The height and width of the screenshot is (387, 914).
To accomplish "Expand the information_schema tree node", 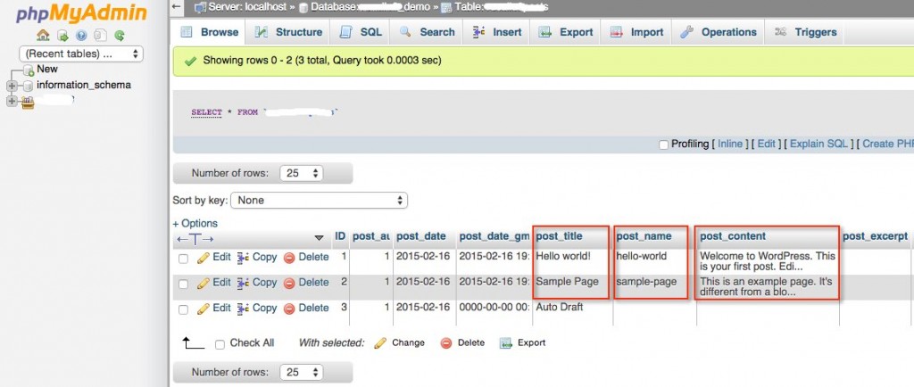I will point(12,86).
